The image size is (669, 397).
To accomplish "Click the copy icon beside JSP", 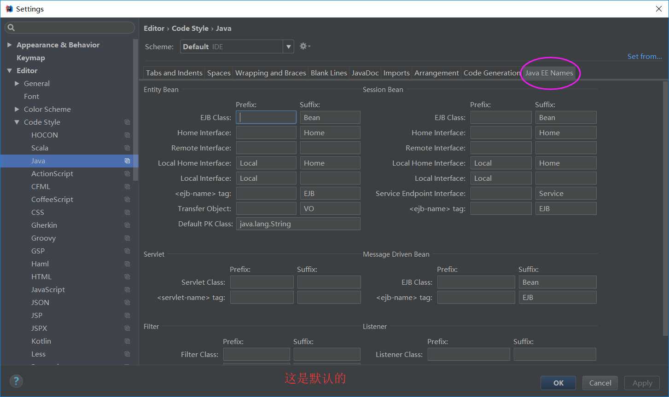I will (x=128, y=315).
